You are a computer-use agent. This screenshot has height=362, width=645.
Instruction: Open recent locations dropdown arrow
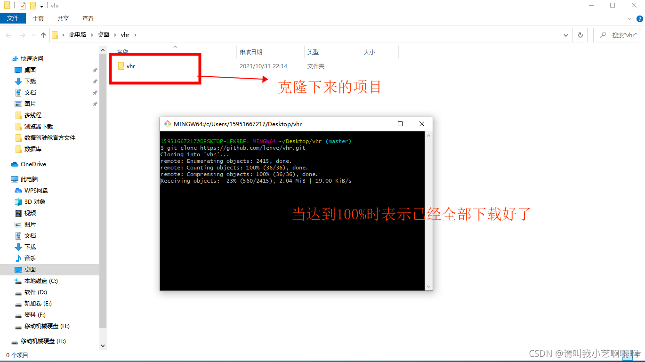coord(33,35)
